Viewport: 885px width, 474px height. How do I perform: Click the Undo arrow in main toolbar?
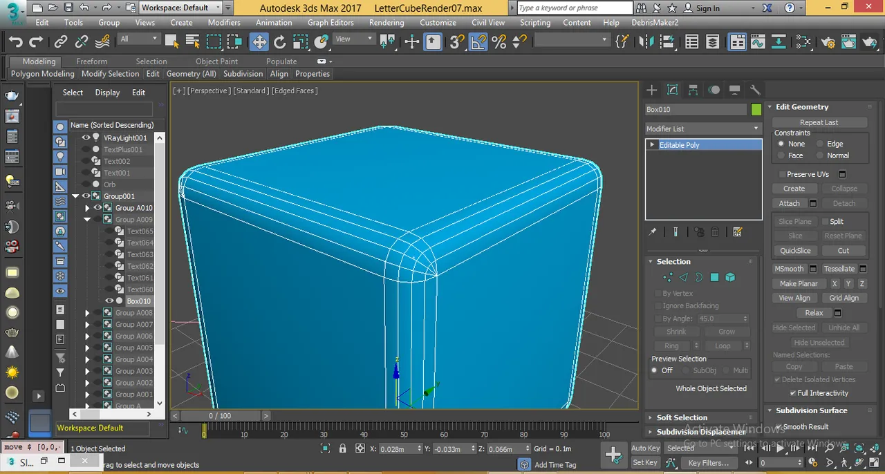[15, 42]
